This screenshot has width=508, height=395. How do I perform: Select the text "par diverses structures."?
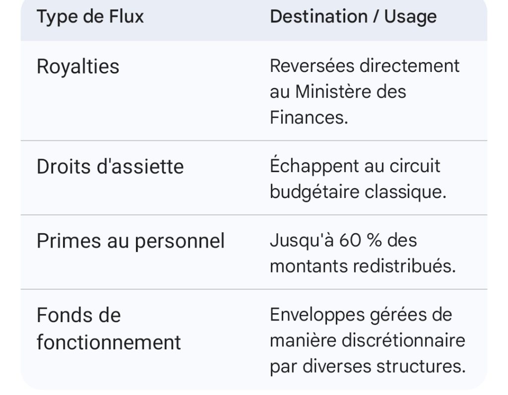click(x=368, y=366)
